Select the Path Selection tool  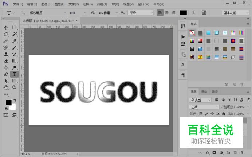(x=6, y=81)
